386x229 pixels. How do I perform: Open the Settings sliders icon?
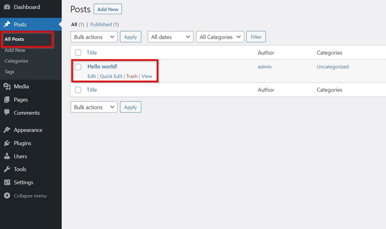[x=7, y=182]
